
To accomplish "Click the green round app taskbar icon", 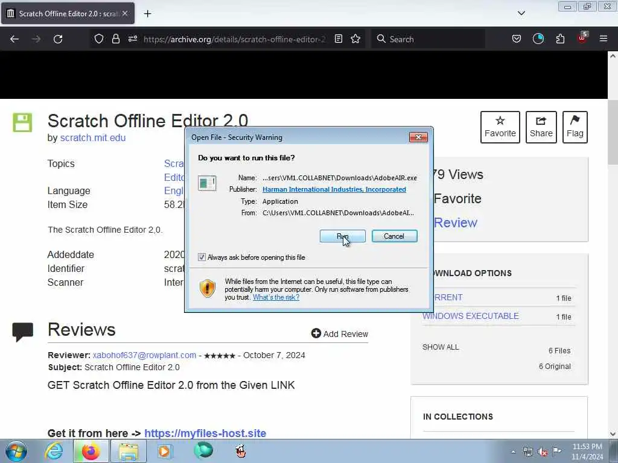I will tap(203, 451).
